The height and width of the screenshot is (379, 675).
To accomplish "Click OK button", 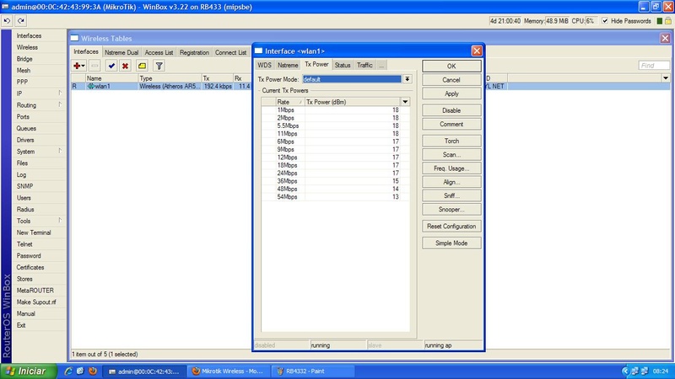I will (451, 66).
